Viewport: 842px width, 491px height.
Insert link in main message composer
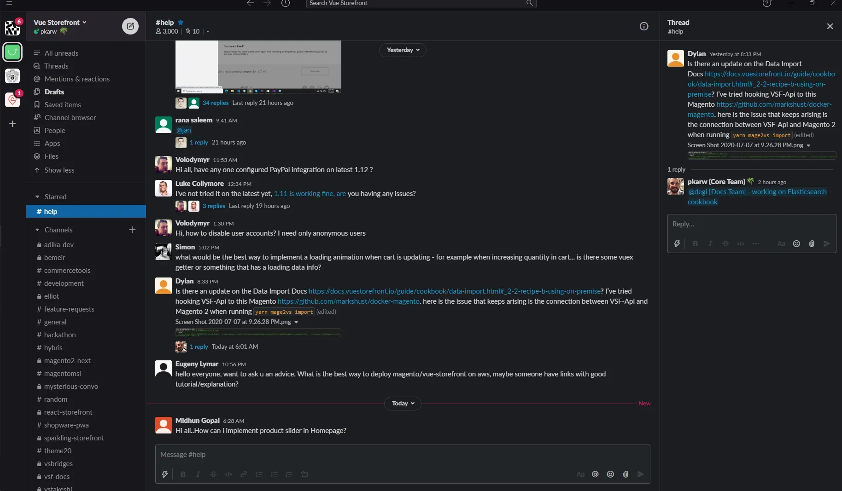tap(244, 474)
